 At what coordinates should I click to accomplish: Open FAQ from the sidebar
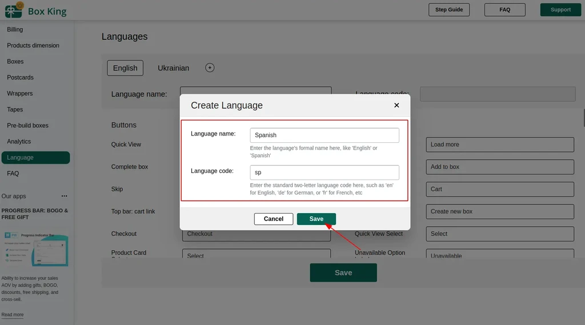point(13,174)
